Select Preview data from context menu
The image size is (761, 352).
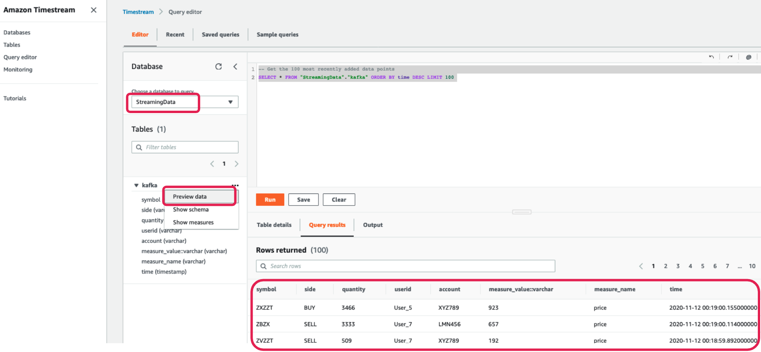click(200, 197)
